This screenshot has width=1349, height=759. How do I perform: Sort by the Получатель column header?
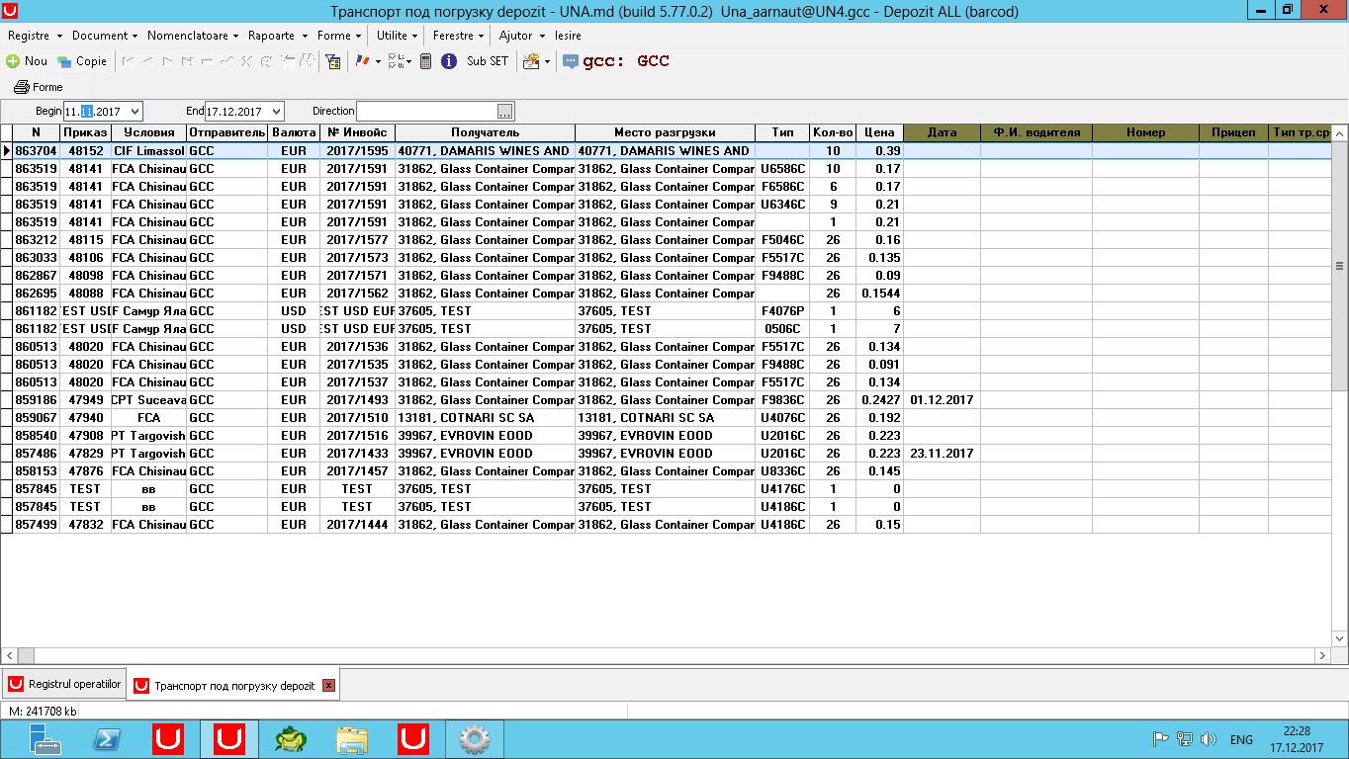(x=485, y=132)
